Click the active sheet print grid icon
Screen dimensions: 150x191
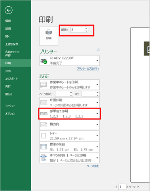44,85
